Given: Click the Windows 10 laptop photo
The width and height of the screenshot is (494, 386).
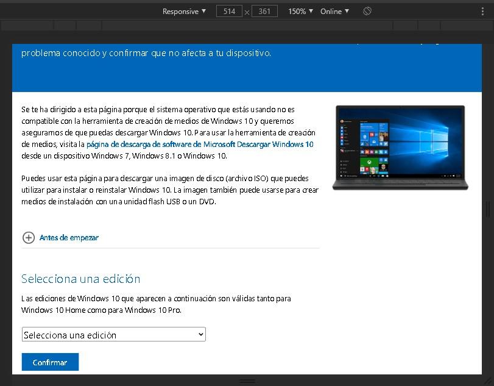Looking at the screenshot, I should point(400,148).
